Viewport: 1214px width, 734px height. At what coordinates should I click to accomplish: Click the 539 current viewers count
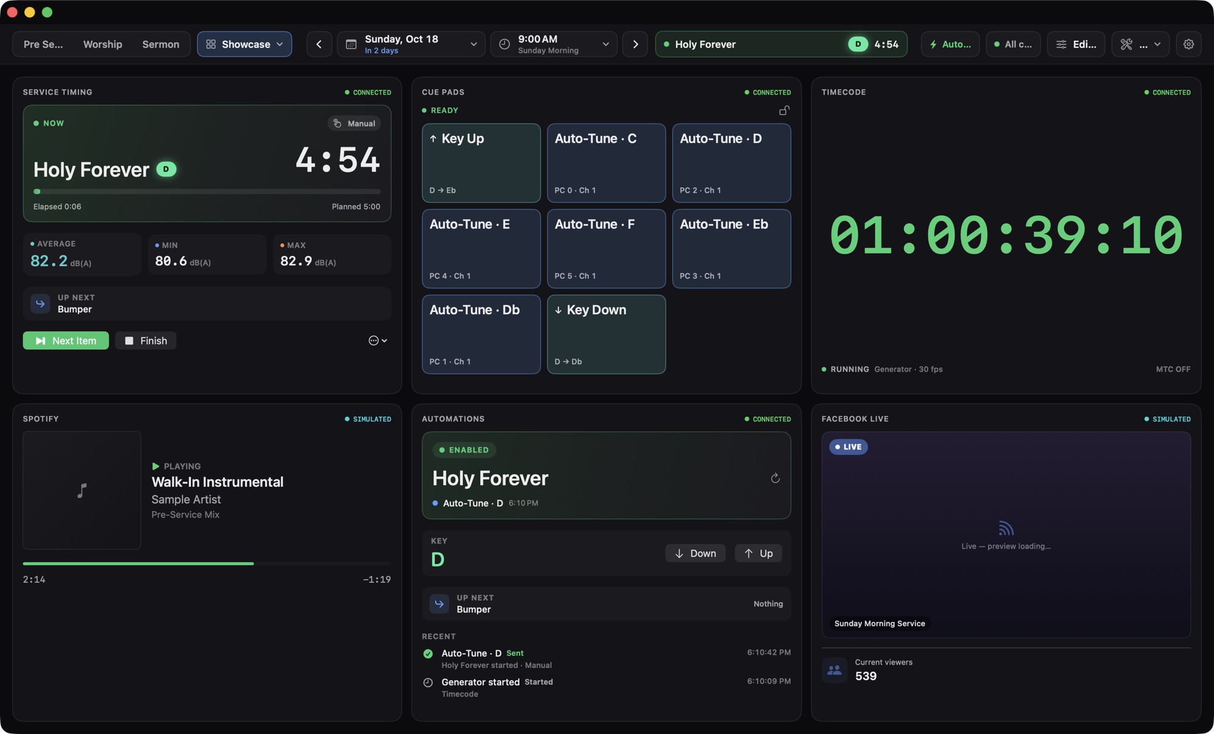coord(866,676)
